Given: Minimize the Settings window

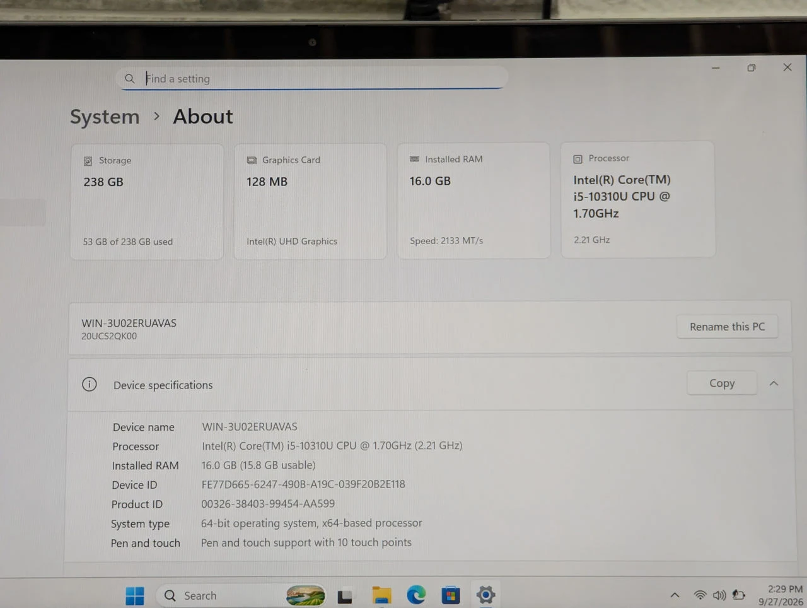Looking at the screenshot, I should [716, 67].
